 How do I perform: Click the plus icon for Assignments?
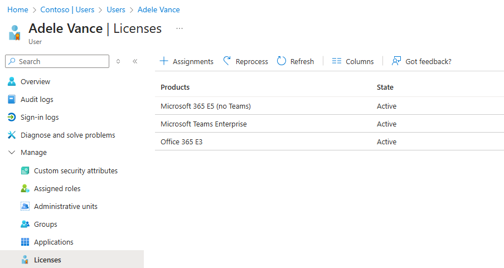pyautogui.click(x=164, y=61)
